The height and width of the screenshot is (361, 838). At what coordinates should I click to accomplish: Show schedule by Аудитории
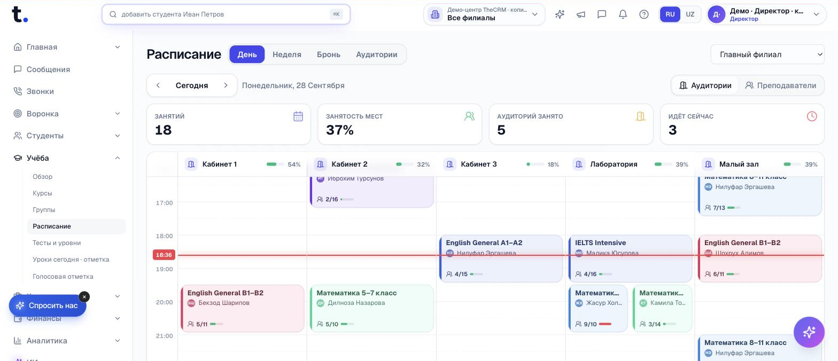(x=705, y=85)
